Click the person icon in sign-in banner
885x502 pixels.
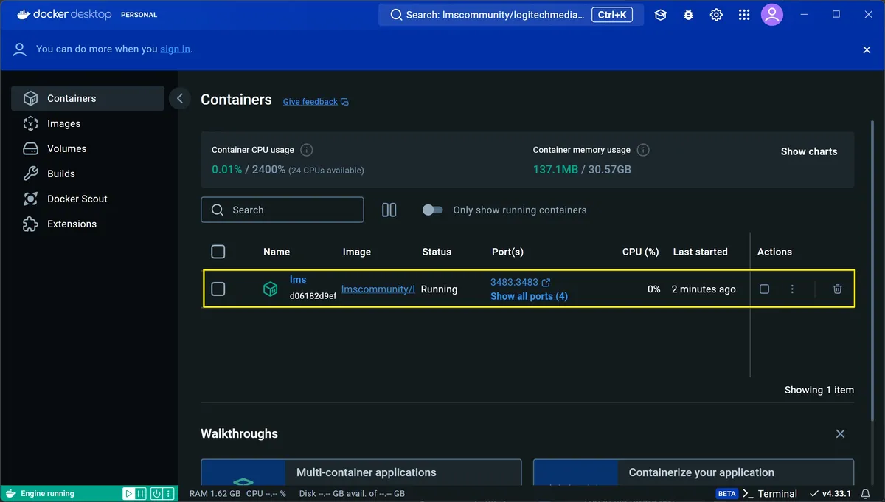[20, 49]
